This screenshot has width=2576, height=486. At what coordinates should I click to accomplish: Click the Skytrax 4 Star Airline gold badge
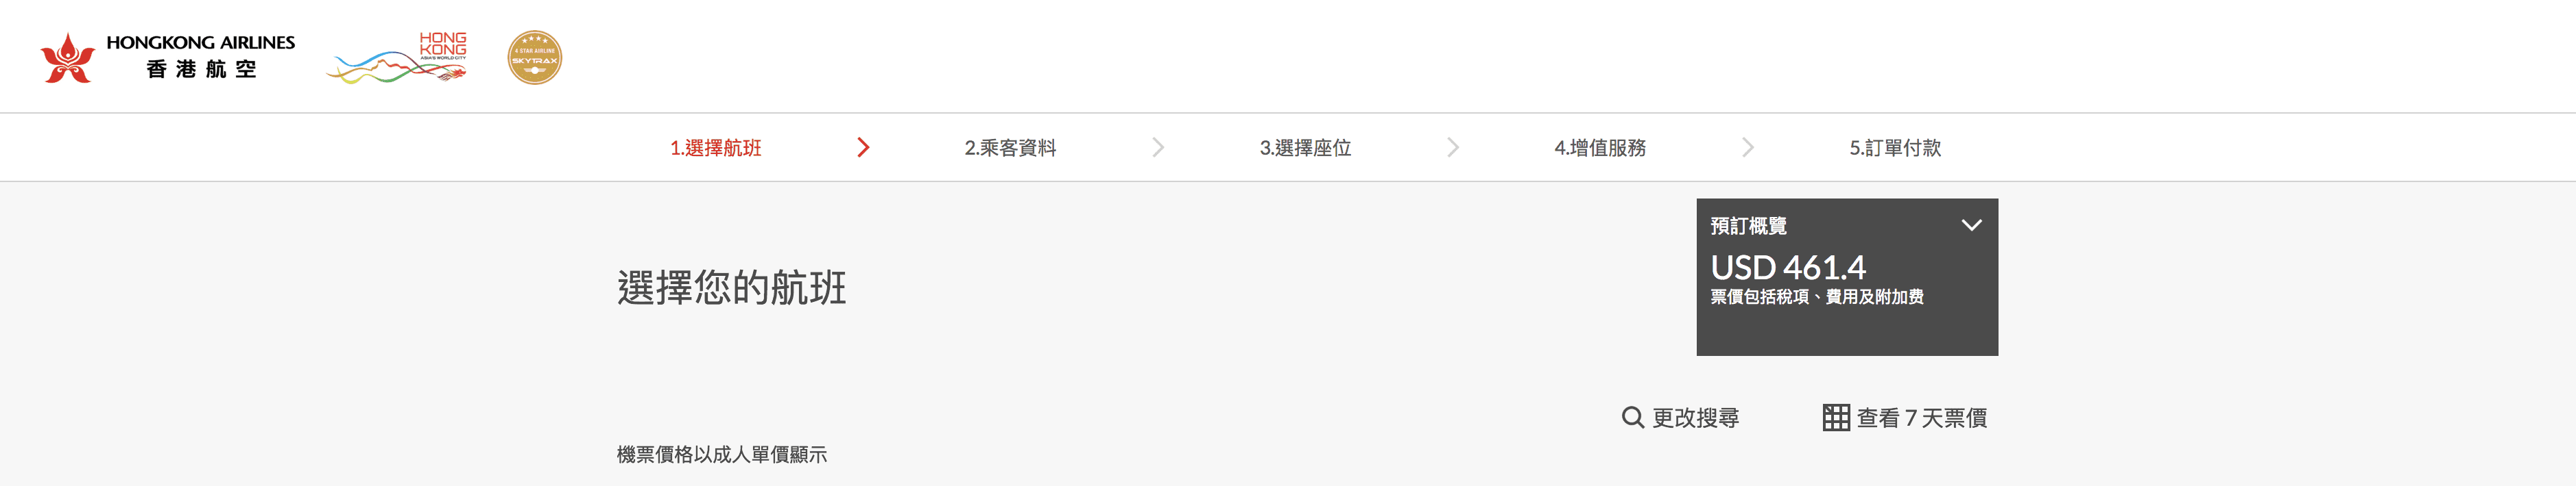534,57
